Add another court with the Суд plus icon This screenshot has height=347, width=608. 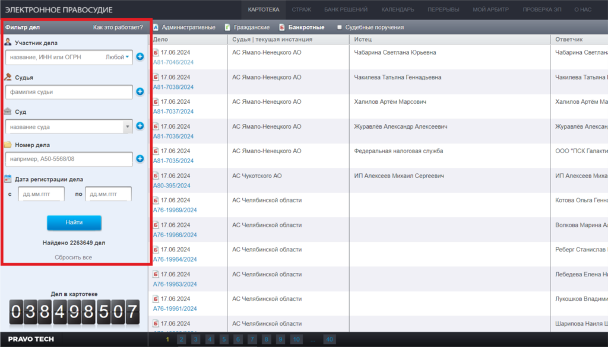tap(140, 126)
